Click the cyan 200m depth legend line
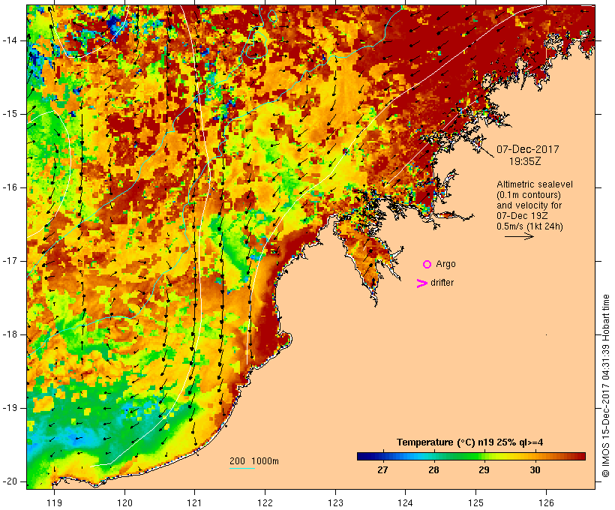 (242, 469)
